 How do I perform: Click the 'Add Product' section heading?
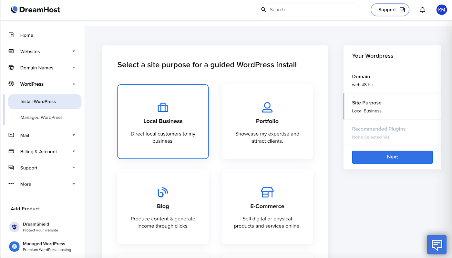coord(25,209)
